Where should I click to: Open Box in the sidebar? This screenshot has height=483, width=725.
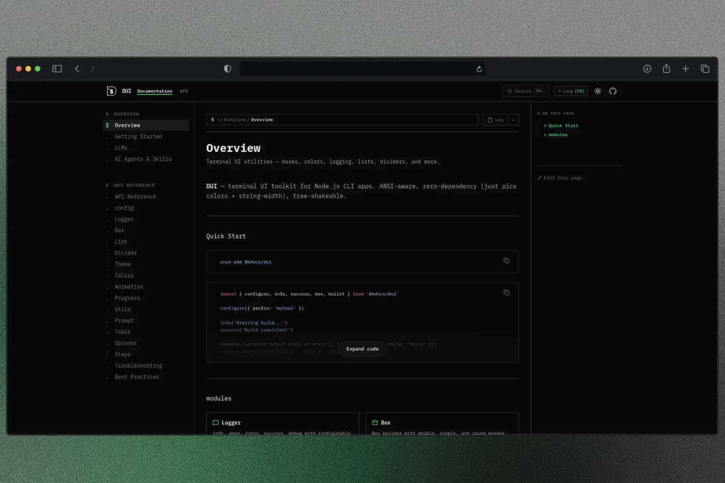pyautogui.click(x=119, y=231)
